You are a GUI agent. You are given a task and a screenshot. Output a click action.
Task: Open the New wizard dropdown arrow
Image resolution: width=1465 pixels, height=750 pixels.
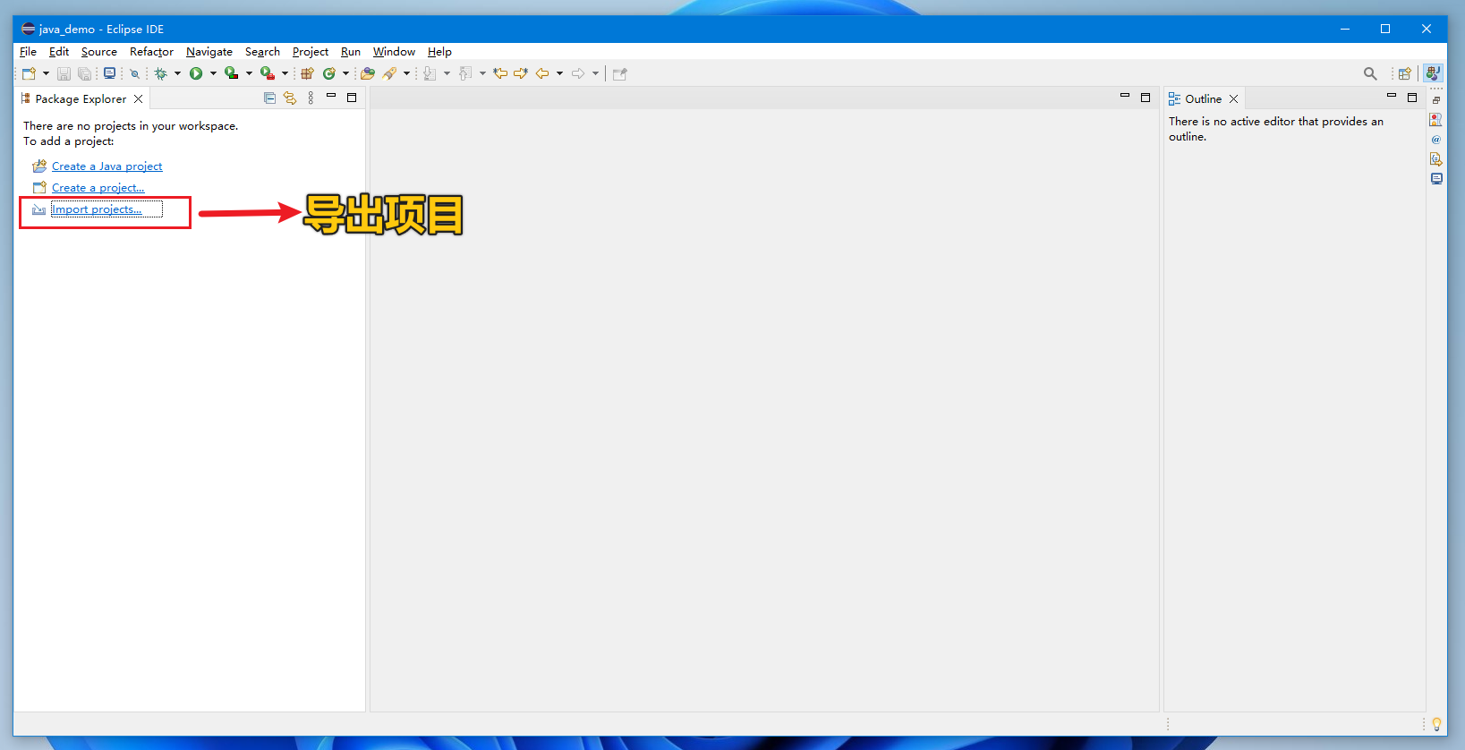[46, 73]
